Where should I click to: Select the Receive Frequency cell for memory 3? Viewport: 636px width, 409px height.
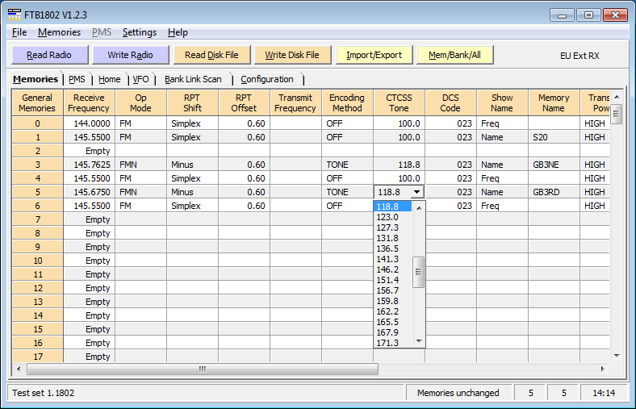tap(89, 165)
